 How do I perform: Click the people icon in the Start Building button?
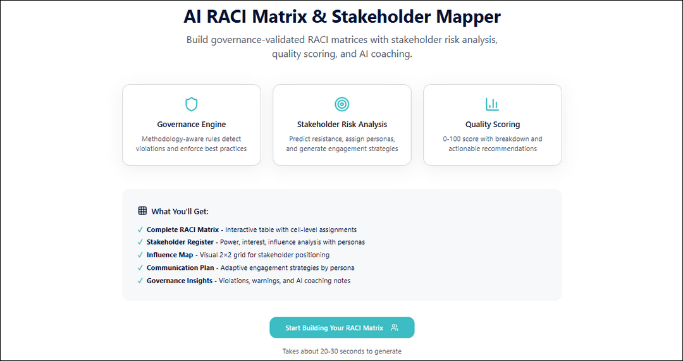(x=395, y=327)
